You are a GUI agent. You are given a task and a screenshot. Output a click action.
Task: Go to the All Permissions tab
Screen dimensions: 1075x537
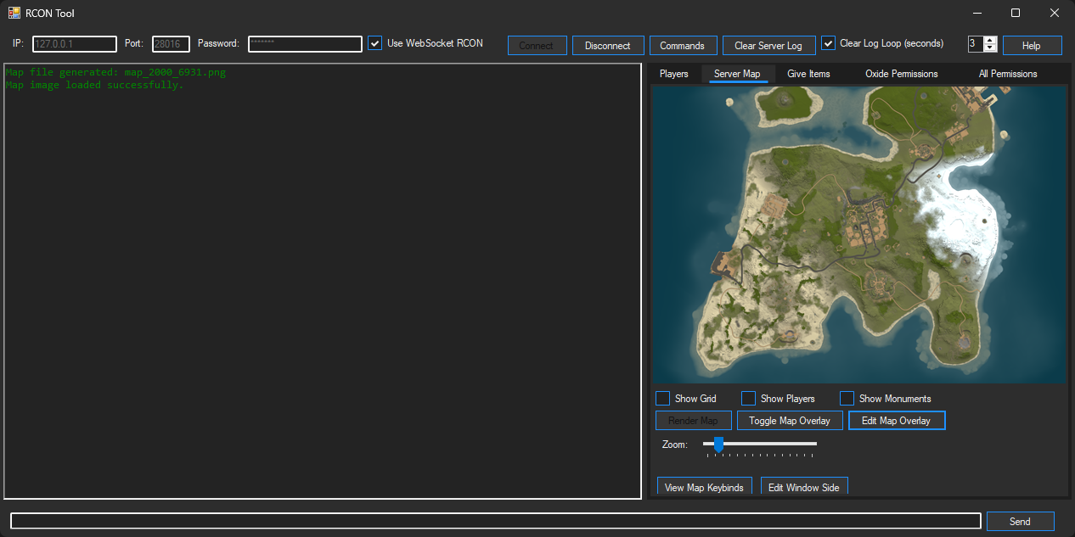(1007, 74)
